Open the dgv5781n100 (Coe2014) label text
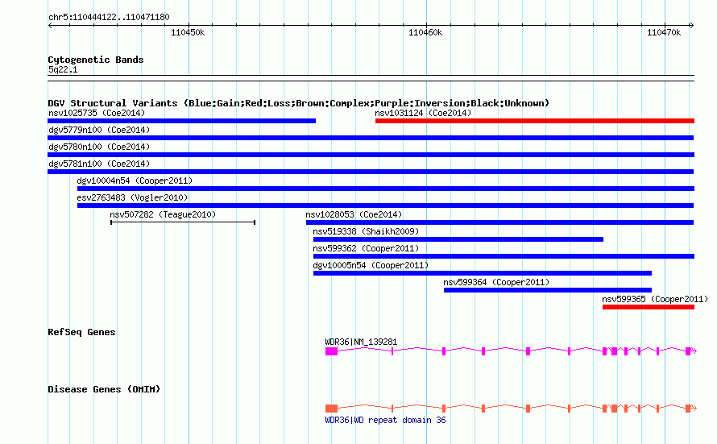The height and width of the screenshot is (444, 717). (x=99, y=164)
